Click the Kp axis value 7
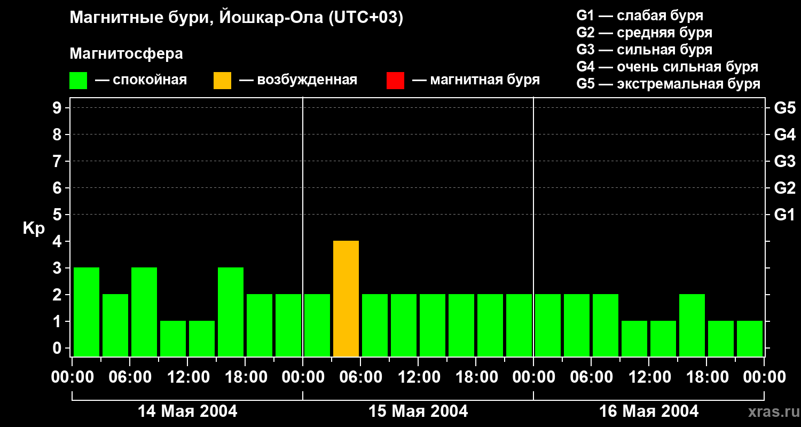 point(58,161)
